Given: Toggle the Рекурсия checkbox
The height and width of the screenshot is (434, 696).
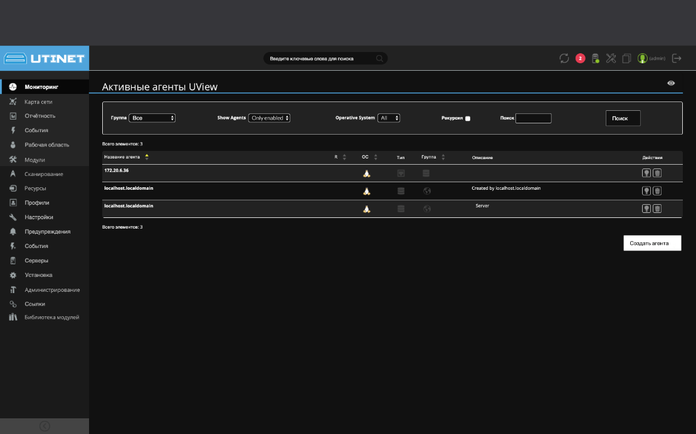Looking at the screenshot, I should [x=467, y=118].
